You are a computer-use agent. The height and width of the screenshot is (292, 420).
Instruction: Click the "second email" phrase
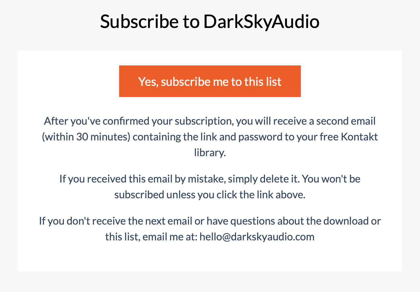click(346, 121)
